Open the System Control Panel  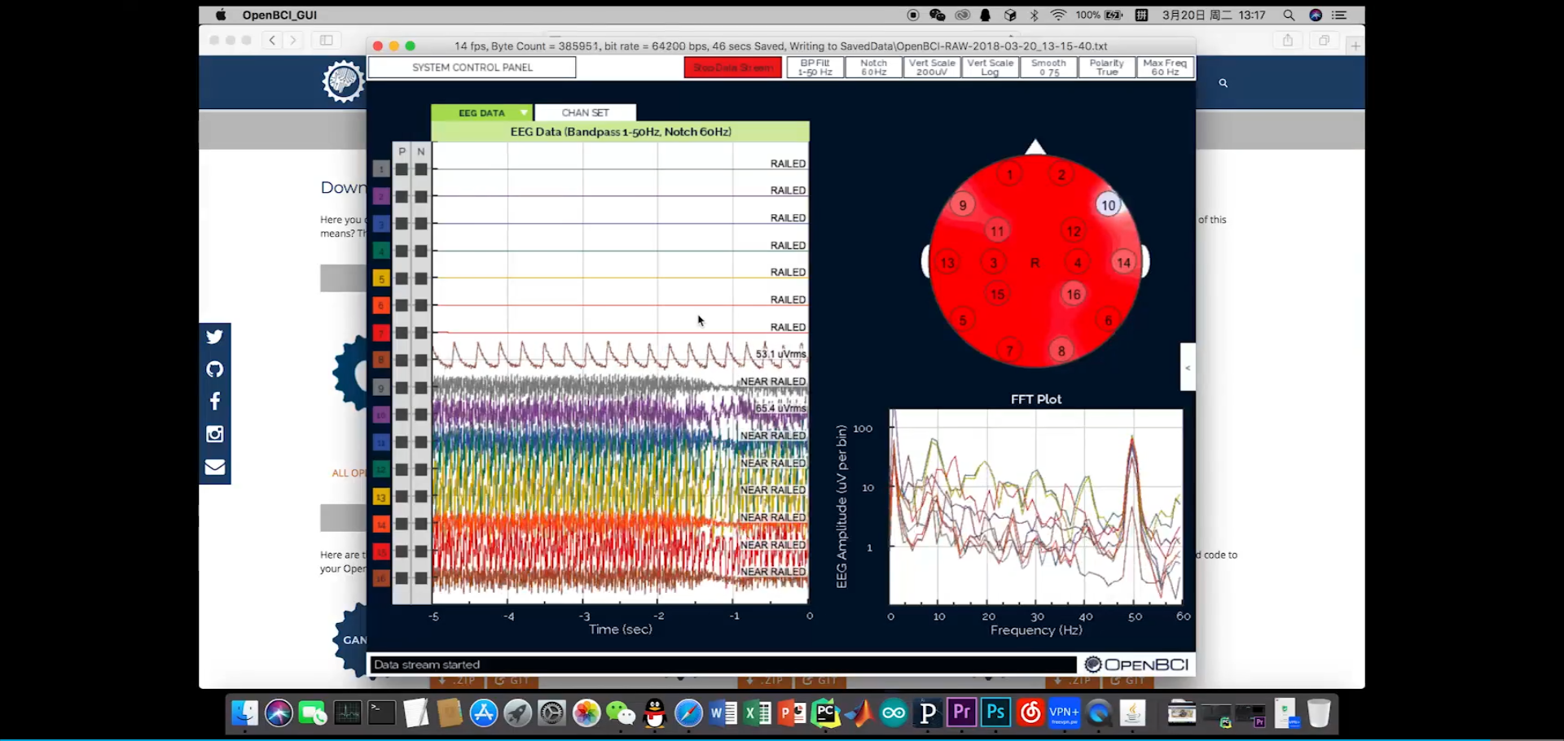coord(472,68)
